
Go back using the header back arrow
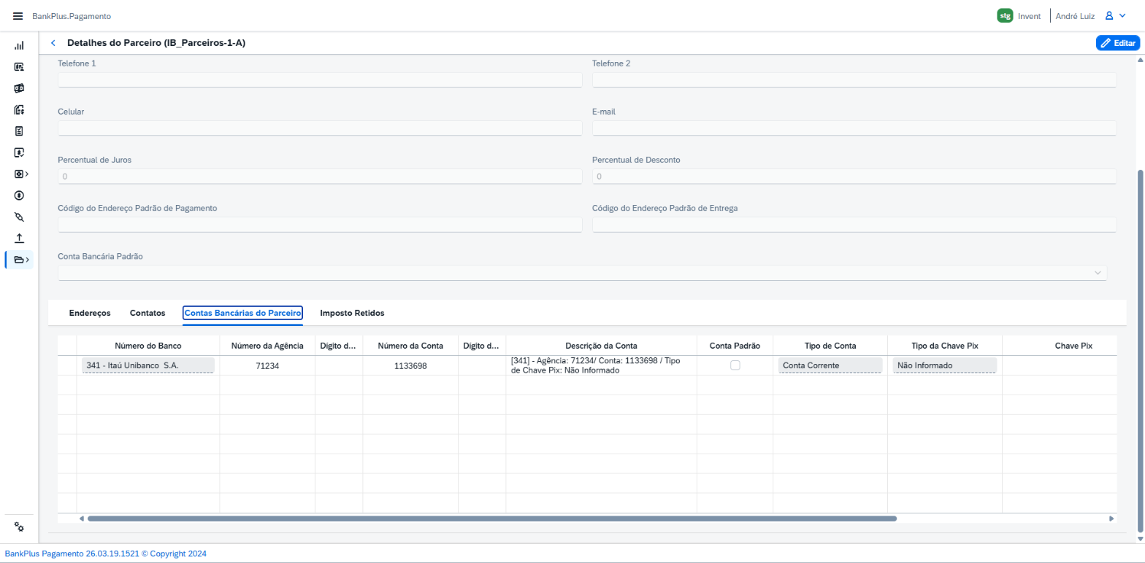[x=53, y=43]
